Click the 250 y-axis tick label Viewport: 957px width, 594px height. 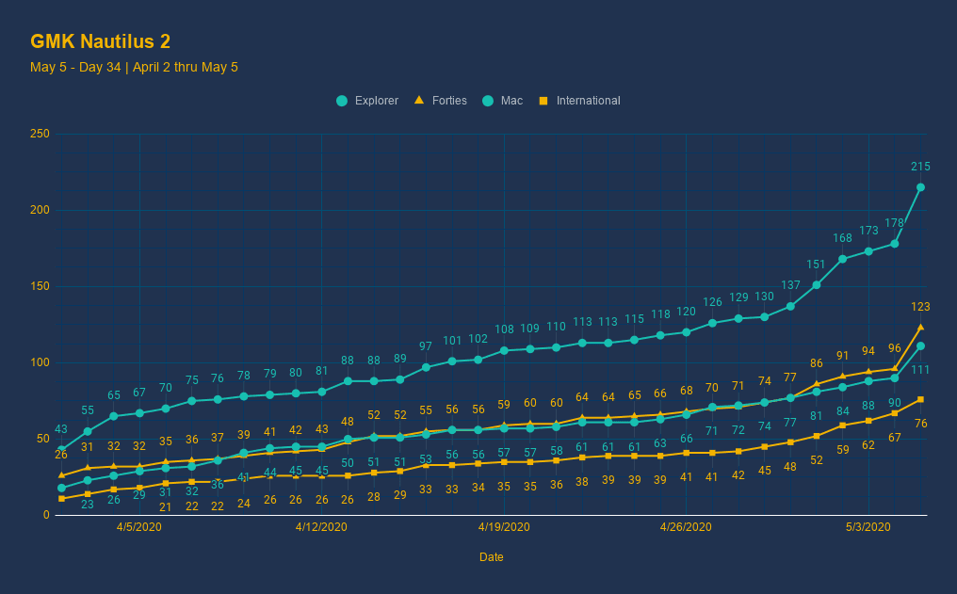tap(40, 134)
